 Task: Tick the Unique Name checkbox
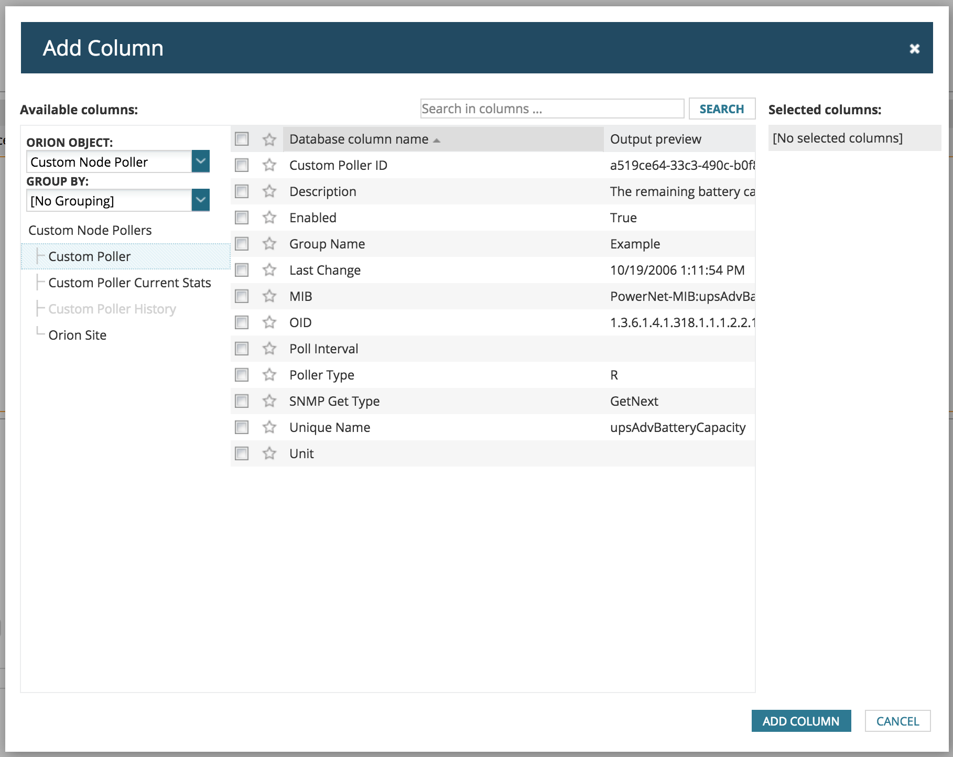(x=242, y=427)
